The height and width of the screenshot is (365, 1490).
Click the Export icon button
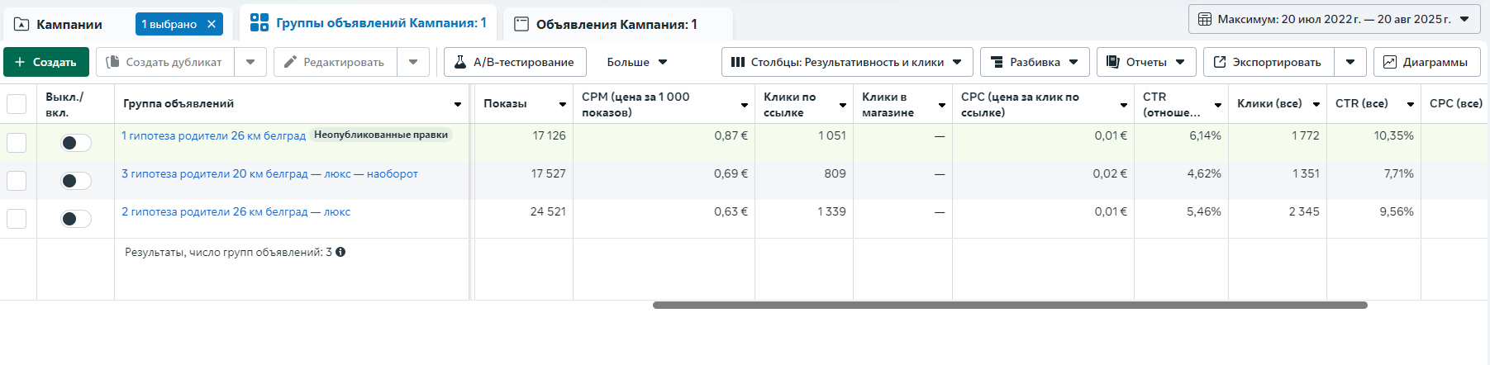click(1220, 62)
